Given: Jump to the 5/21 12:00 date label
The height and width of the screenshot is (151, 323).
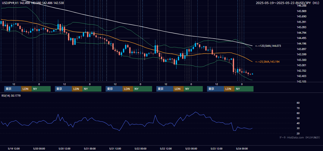Looking at the screenshot, I should (x=115, y=148).
